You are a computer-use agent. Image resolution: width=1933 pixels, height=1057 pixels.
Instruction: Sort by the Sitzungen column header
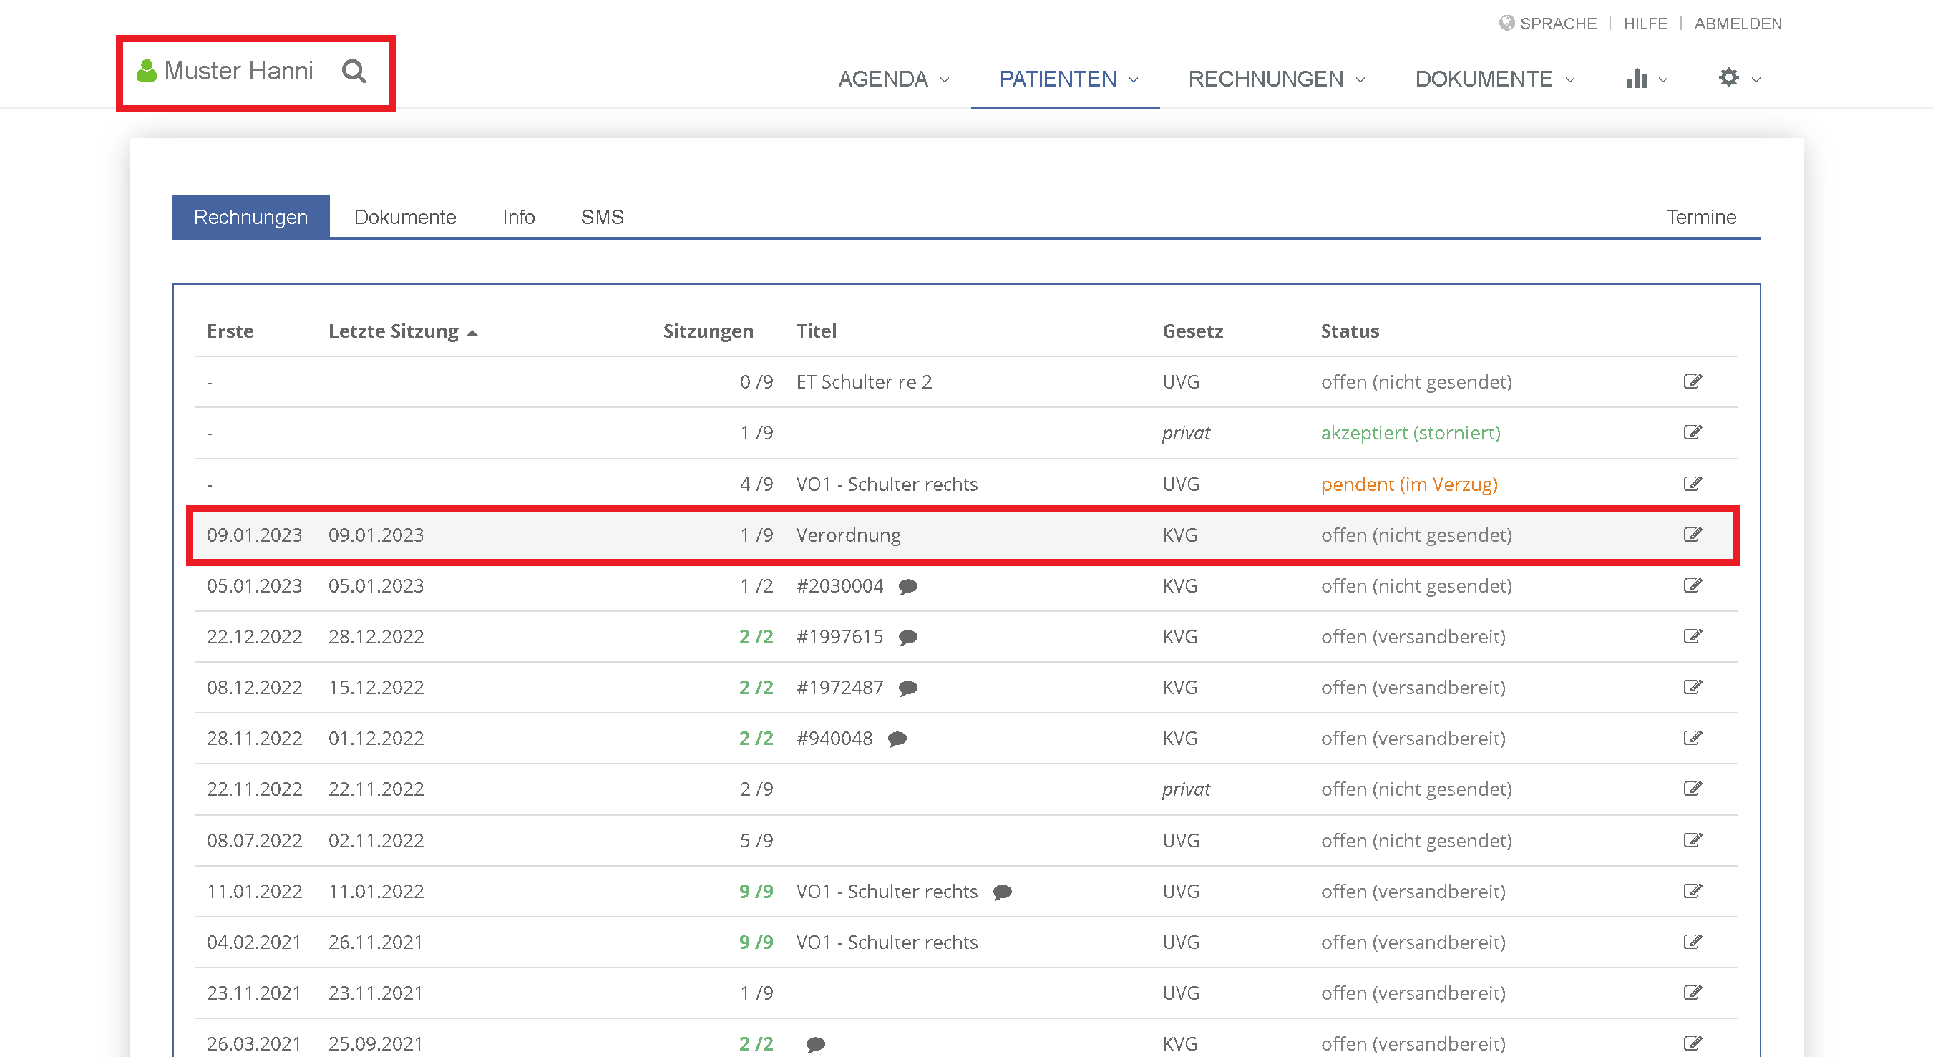point(708,331)
